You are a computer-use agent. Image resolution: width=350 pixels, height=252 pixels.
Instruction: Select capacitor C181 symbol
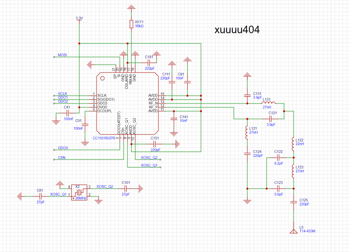[149, 63]
